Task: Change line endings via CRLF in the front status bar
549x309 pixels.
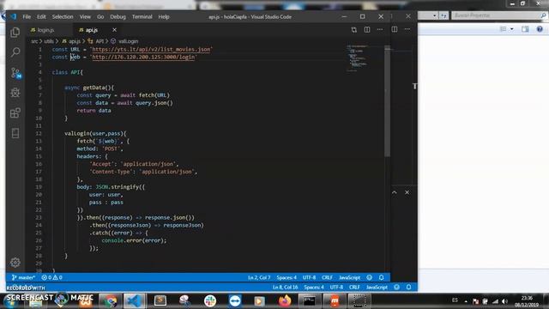Action: pyautogui.click(x=328, y=277)
